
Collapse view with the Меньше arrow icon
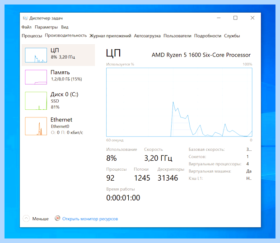click(26, 219)
